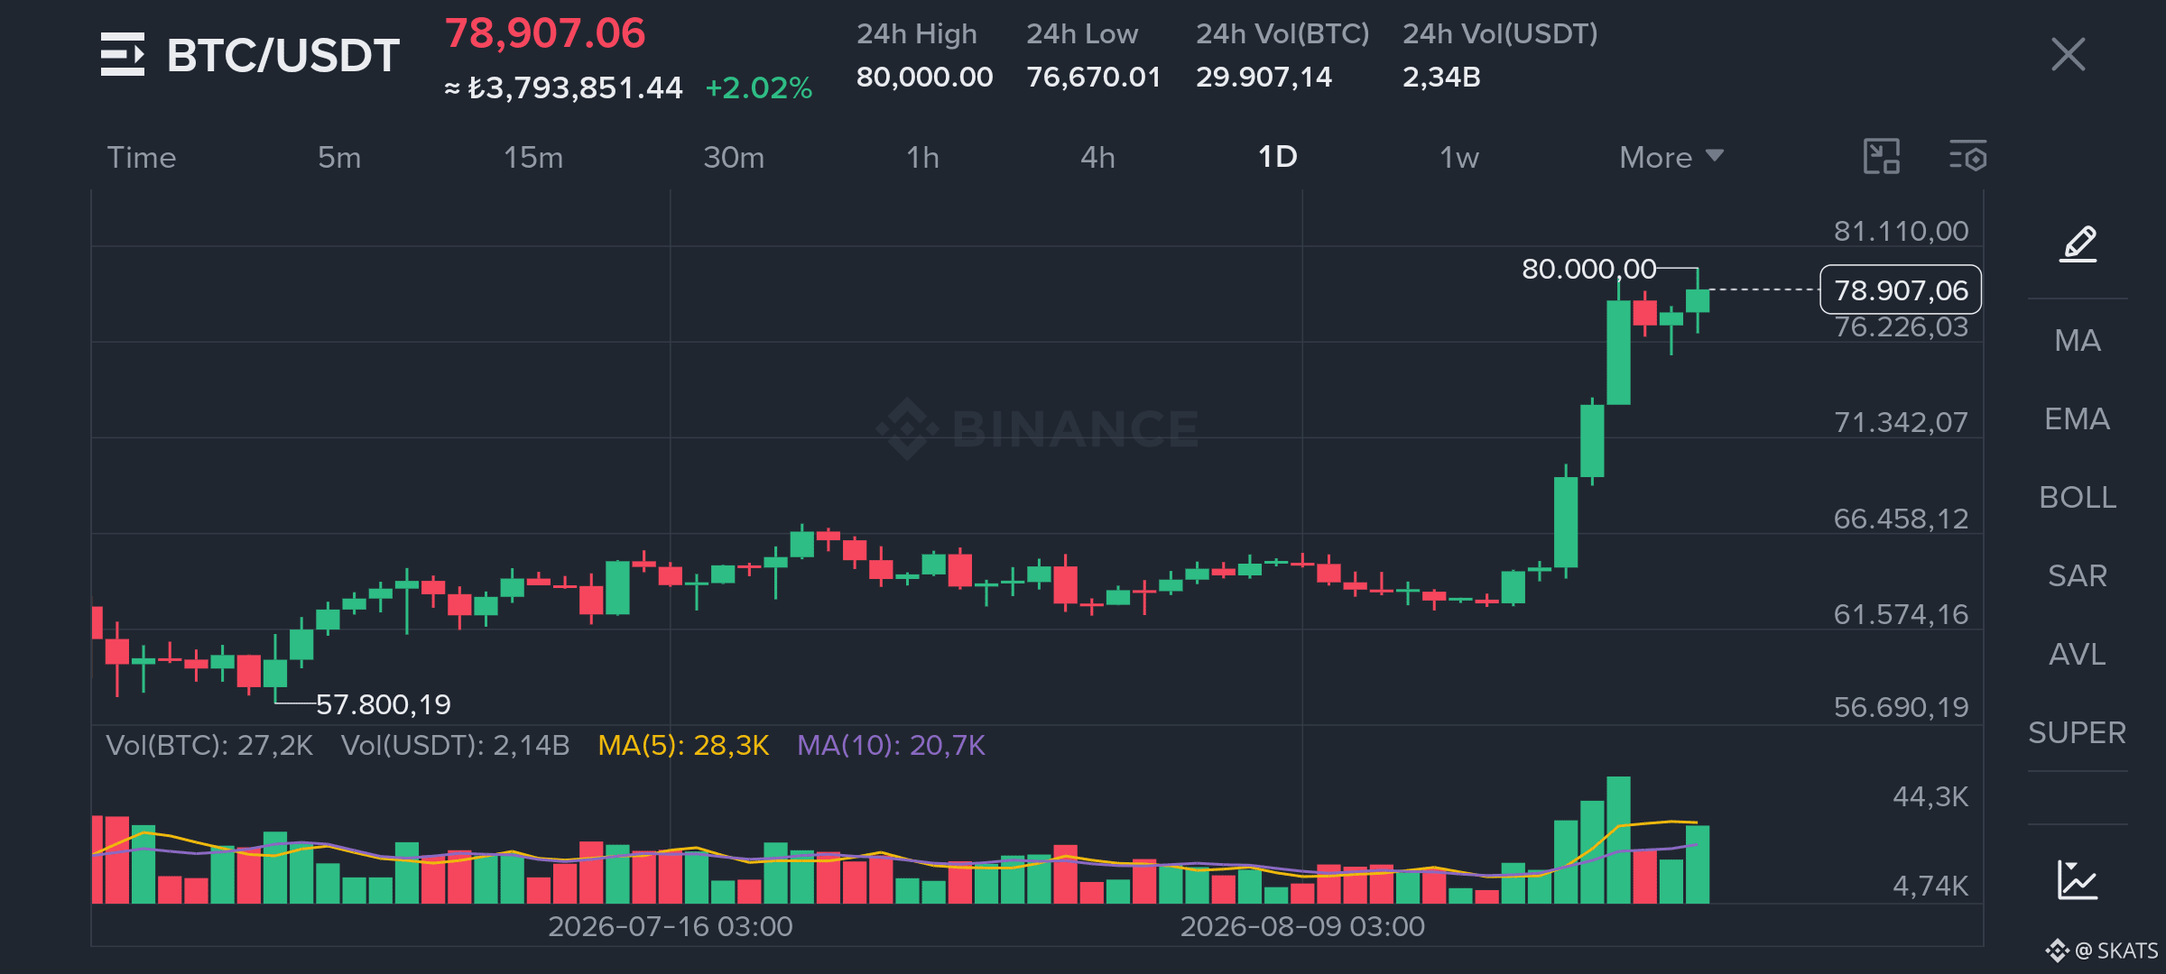
Task: Tap the current price tag 78.907,06
Action: 1901,290
